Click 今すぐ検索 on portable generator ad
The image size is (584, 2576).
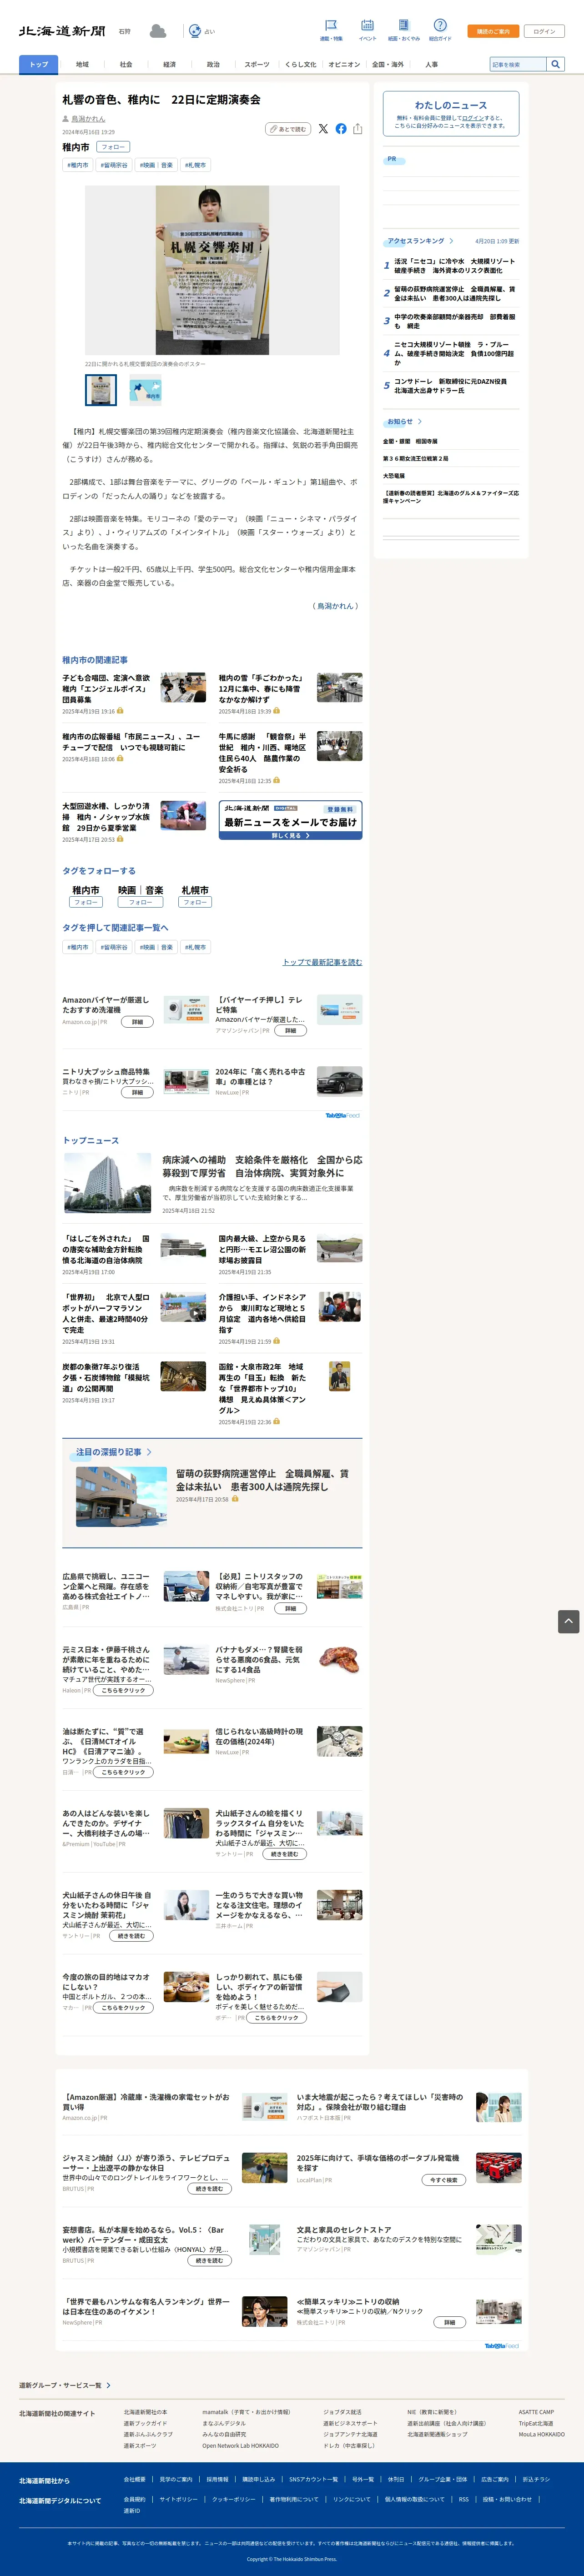pos(444,2180)
